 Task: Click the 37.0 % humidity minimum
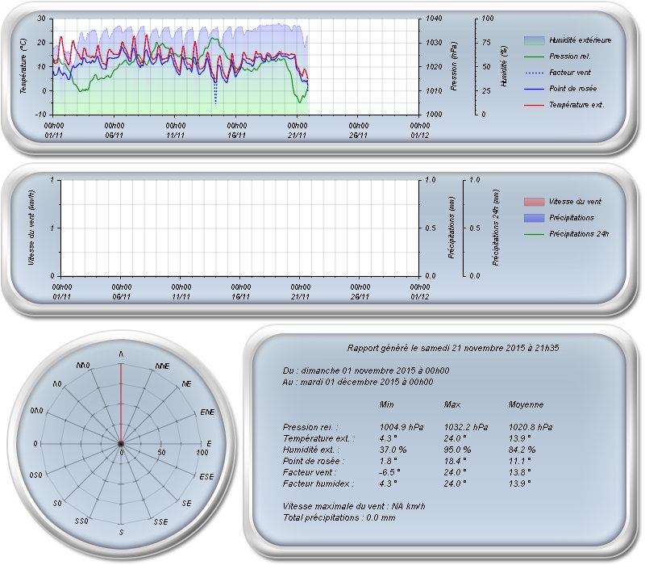393,450
